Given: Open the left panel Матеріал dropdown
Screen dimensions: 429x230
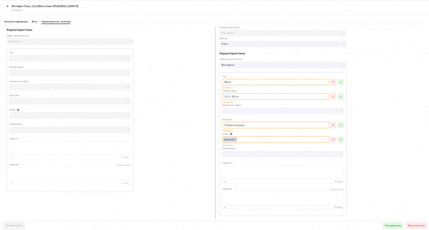Looking at the screenshot, I should point(70,101).
